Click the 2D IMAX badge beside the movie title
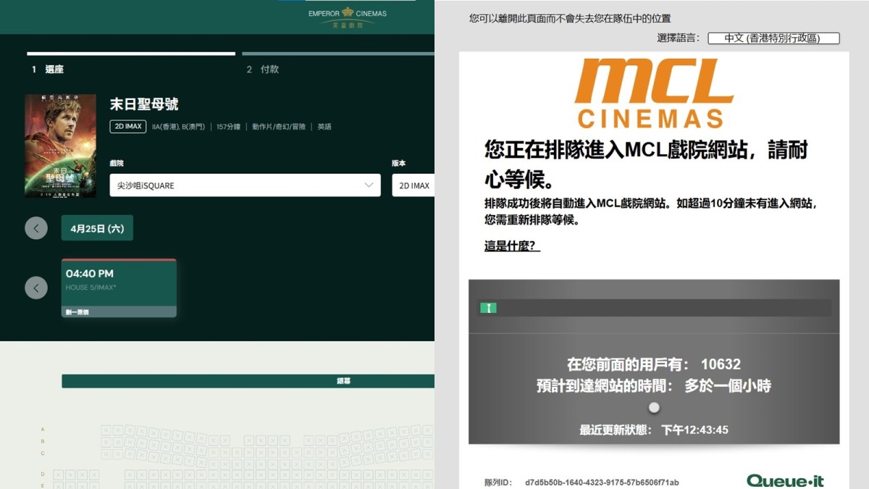869x489 pixels. point(127,125)
